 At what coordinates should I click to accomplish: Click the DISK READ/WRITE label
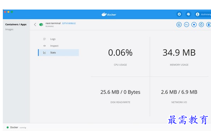[120, 102]
